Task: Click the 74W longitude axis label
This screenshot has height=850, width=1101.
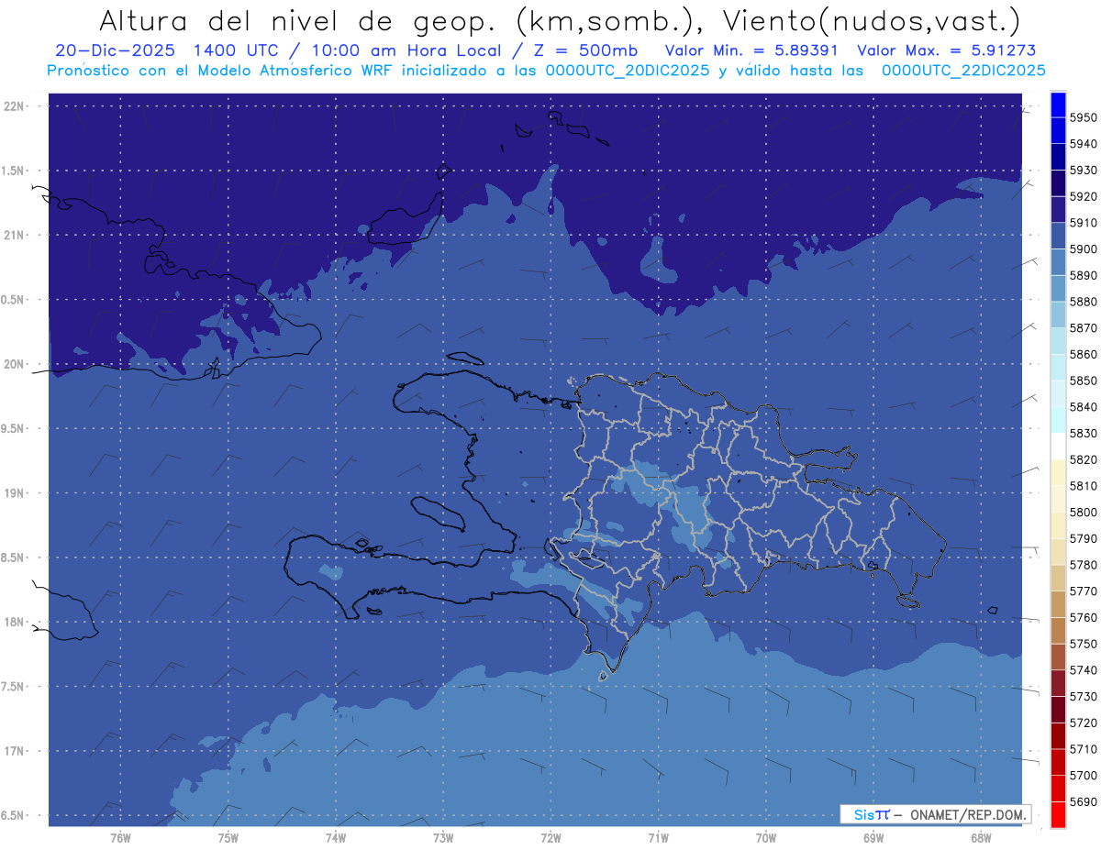Action: (x=335, y=837)
